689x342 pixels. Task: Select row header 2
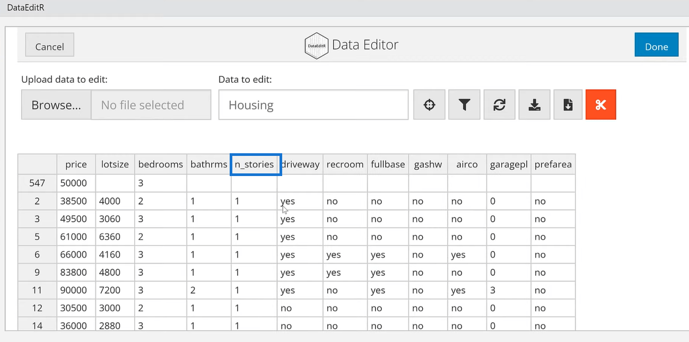coord(37,201)
